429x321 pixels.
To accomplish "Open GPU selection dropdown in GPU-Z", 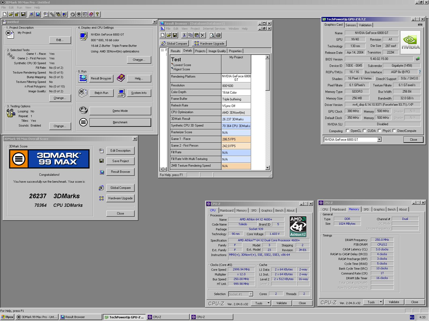I will coord(379,139).
